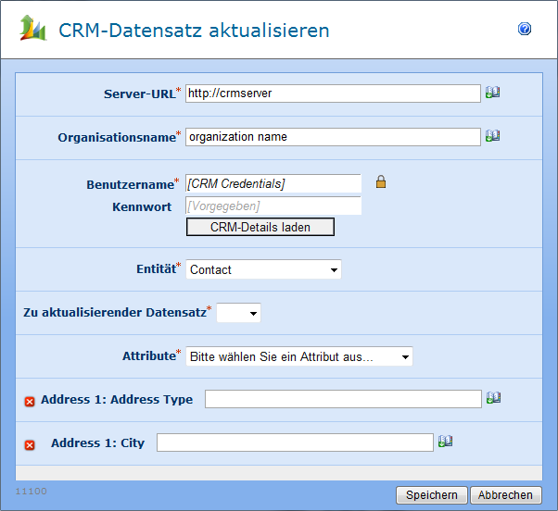Focus the Server-URL text field
This screenshot has width=558, height=511.
pos(333,93)
